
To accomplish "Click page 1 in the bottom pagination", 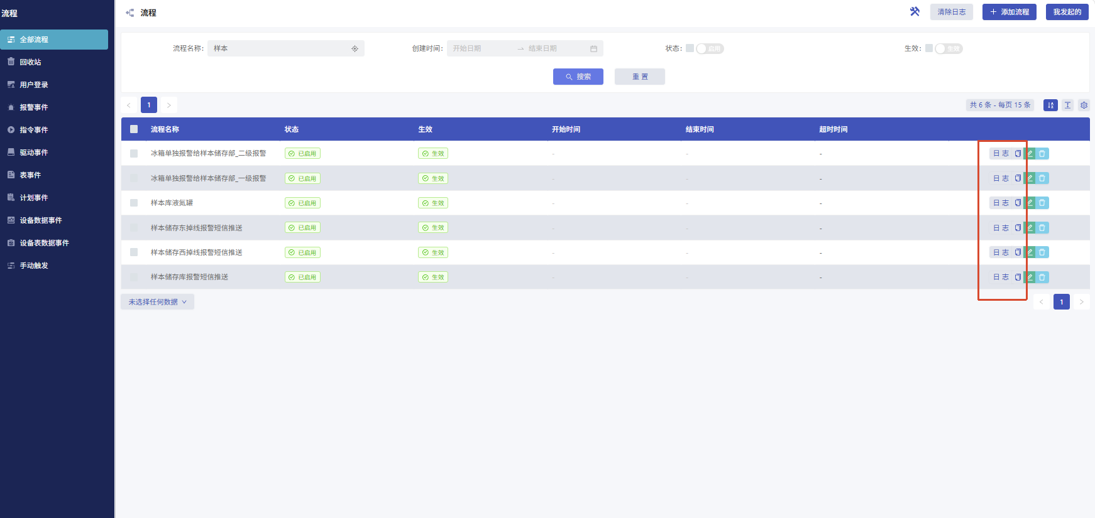I will 1062,302.
